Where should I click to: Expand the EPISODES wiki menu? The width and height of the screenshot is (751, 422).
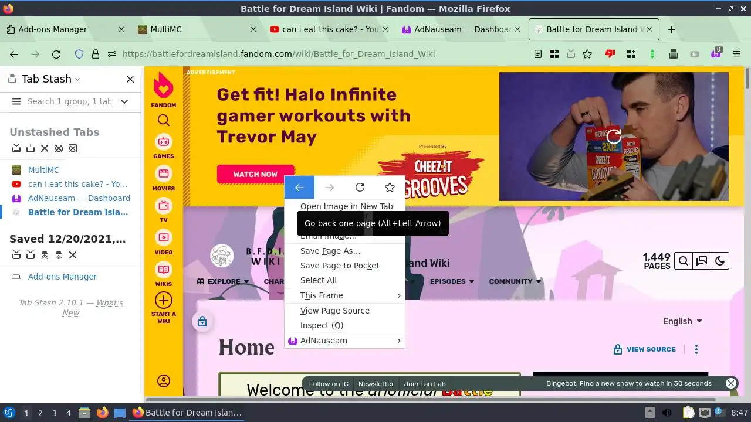452,281
